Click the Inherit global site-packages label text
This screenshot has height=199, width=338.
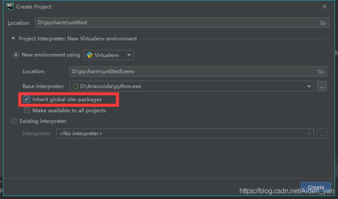(67, 99)
